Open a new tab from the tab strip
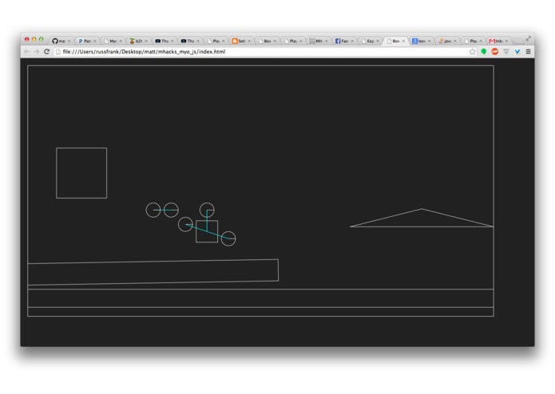 [517, 41]
